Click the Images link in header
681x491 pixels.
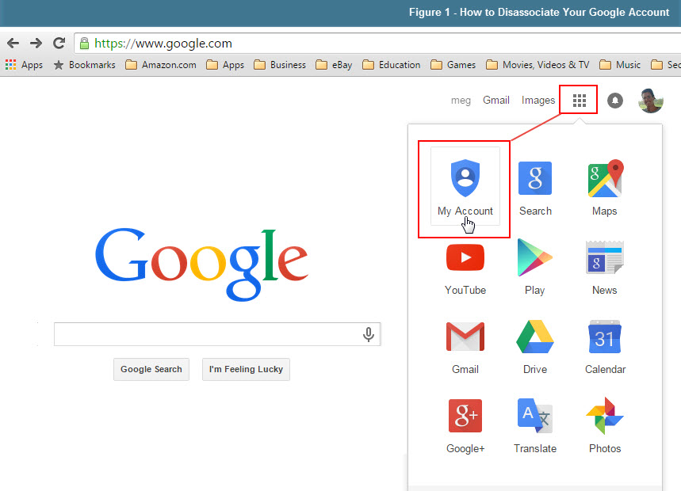point(538,101)
